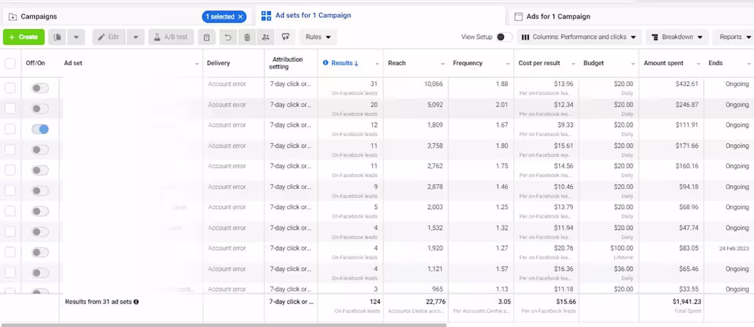
Task: Tick the select-all checkbox in the header row
Action: (x=10, y=63)
